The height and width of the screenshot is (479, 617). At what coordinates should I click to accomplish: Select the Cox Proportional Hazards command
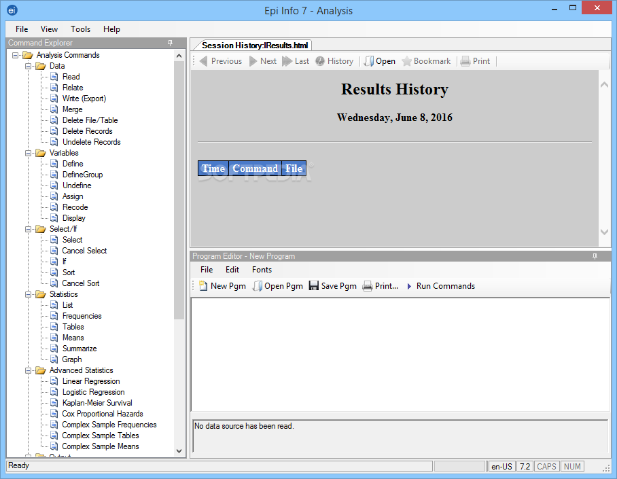point(103,414)
